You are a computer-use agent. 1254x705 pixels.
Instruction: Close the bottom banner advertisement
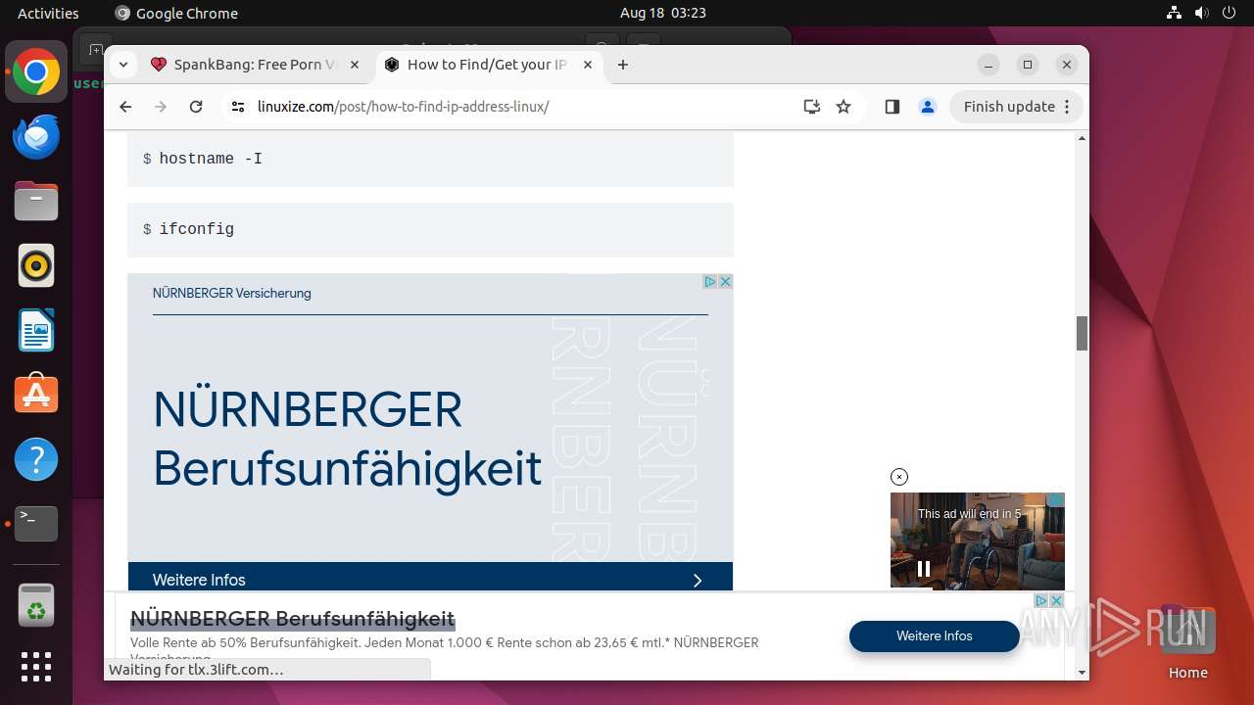pyautogui.click(x=1056, y=600)
